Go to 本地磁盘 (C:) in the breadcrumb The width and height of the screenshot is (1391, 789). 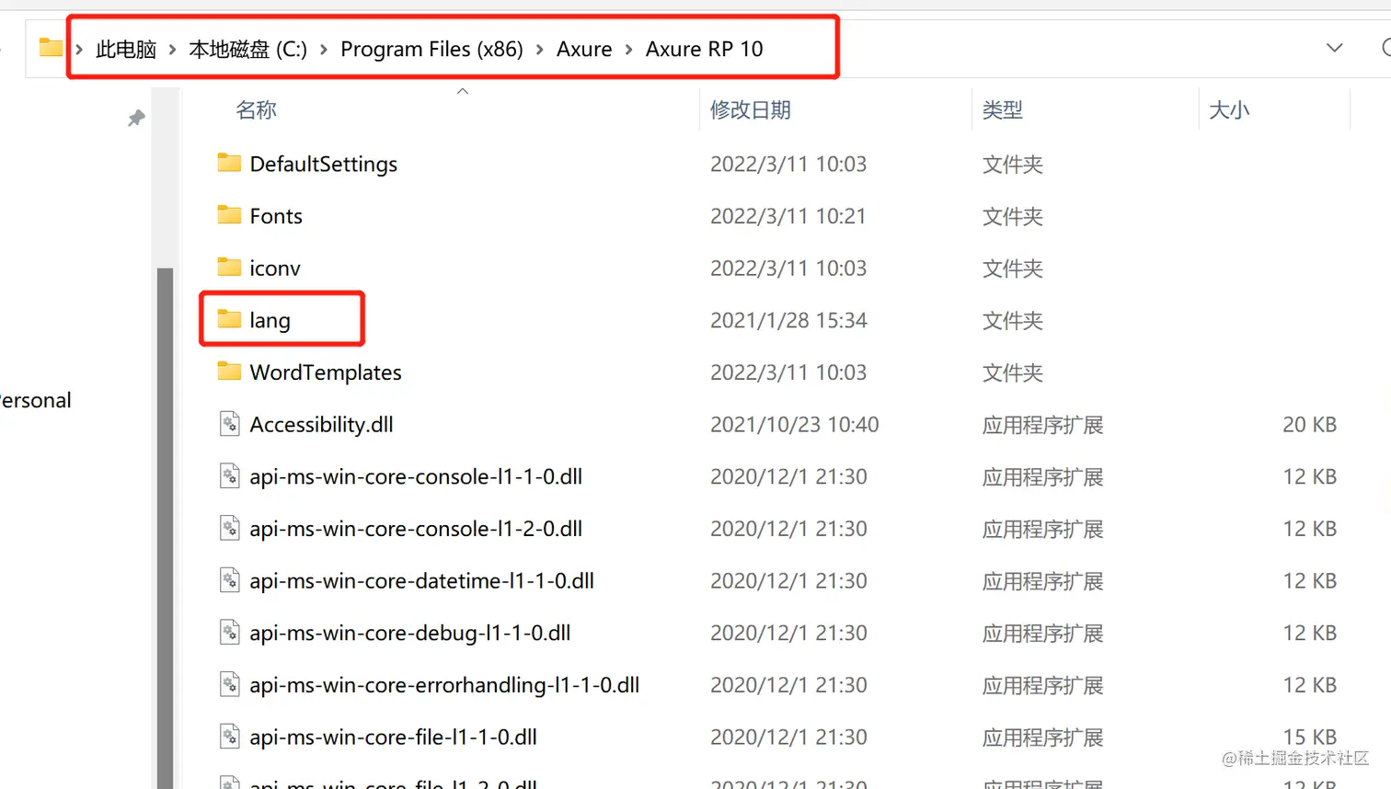point(247,49)
